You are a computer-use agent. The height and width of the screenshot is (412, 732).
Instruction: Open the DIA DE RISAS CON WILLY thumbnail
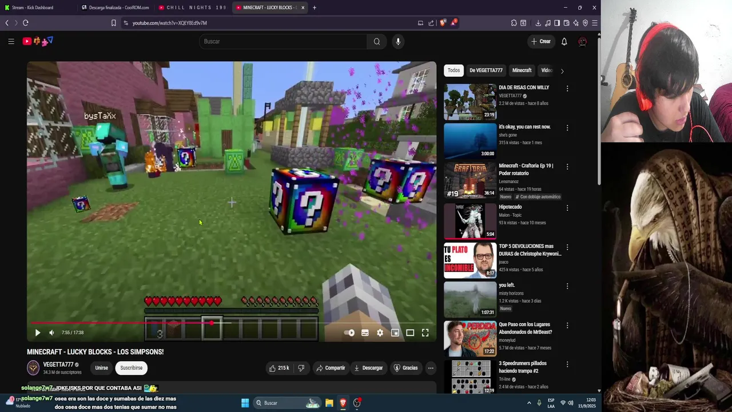click(470, 102)
